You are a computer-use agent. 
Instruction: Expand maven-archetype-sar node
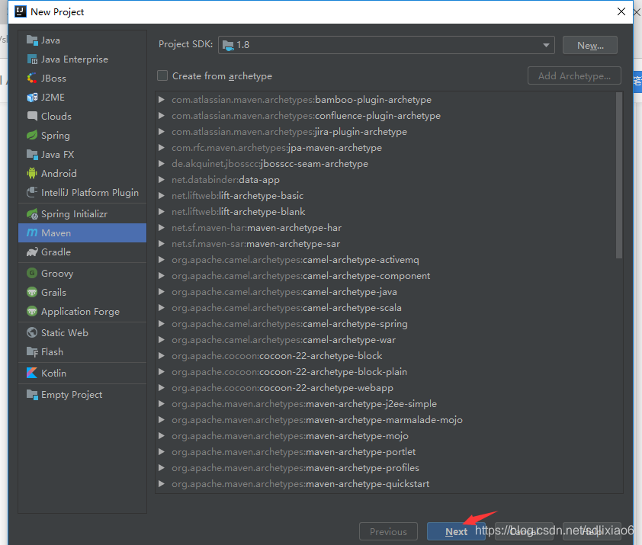[162, 244]
